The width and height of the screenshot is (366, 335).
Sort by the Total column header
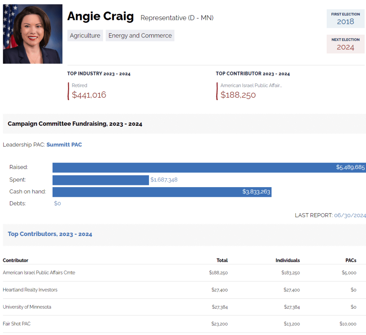coord(222,260)
